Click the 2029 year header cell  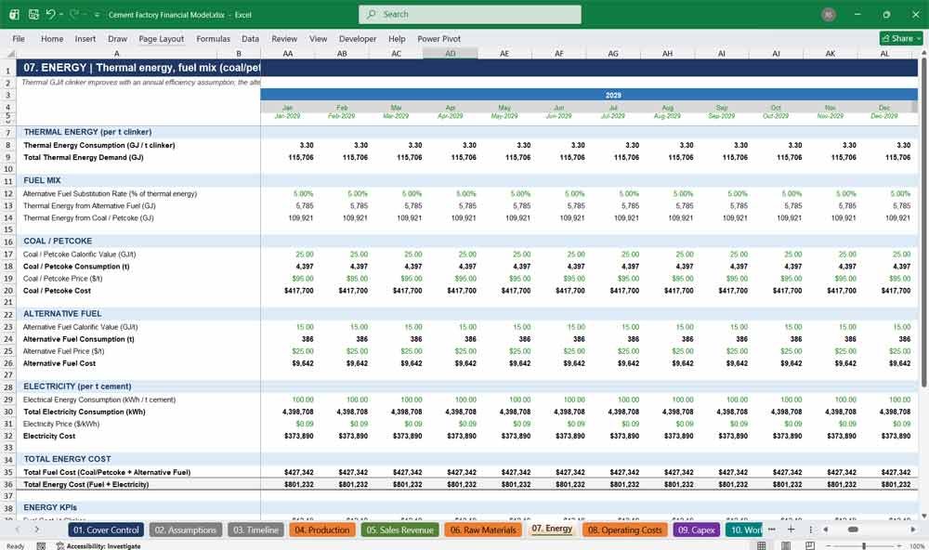(613, 95)
